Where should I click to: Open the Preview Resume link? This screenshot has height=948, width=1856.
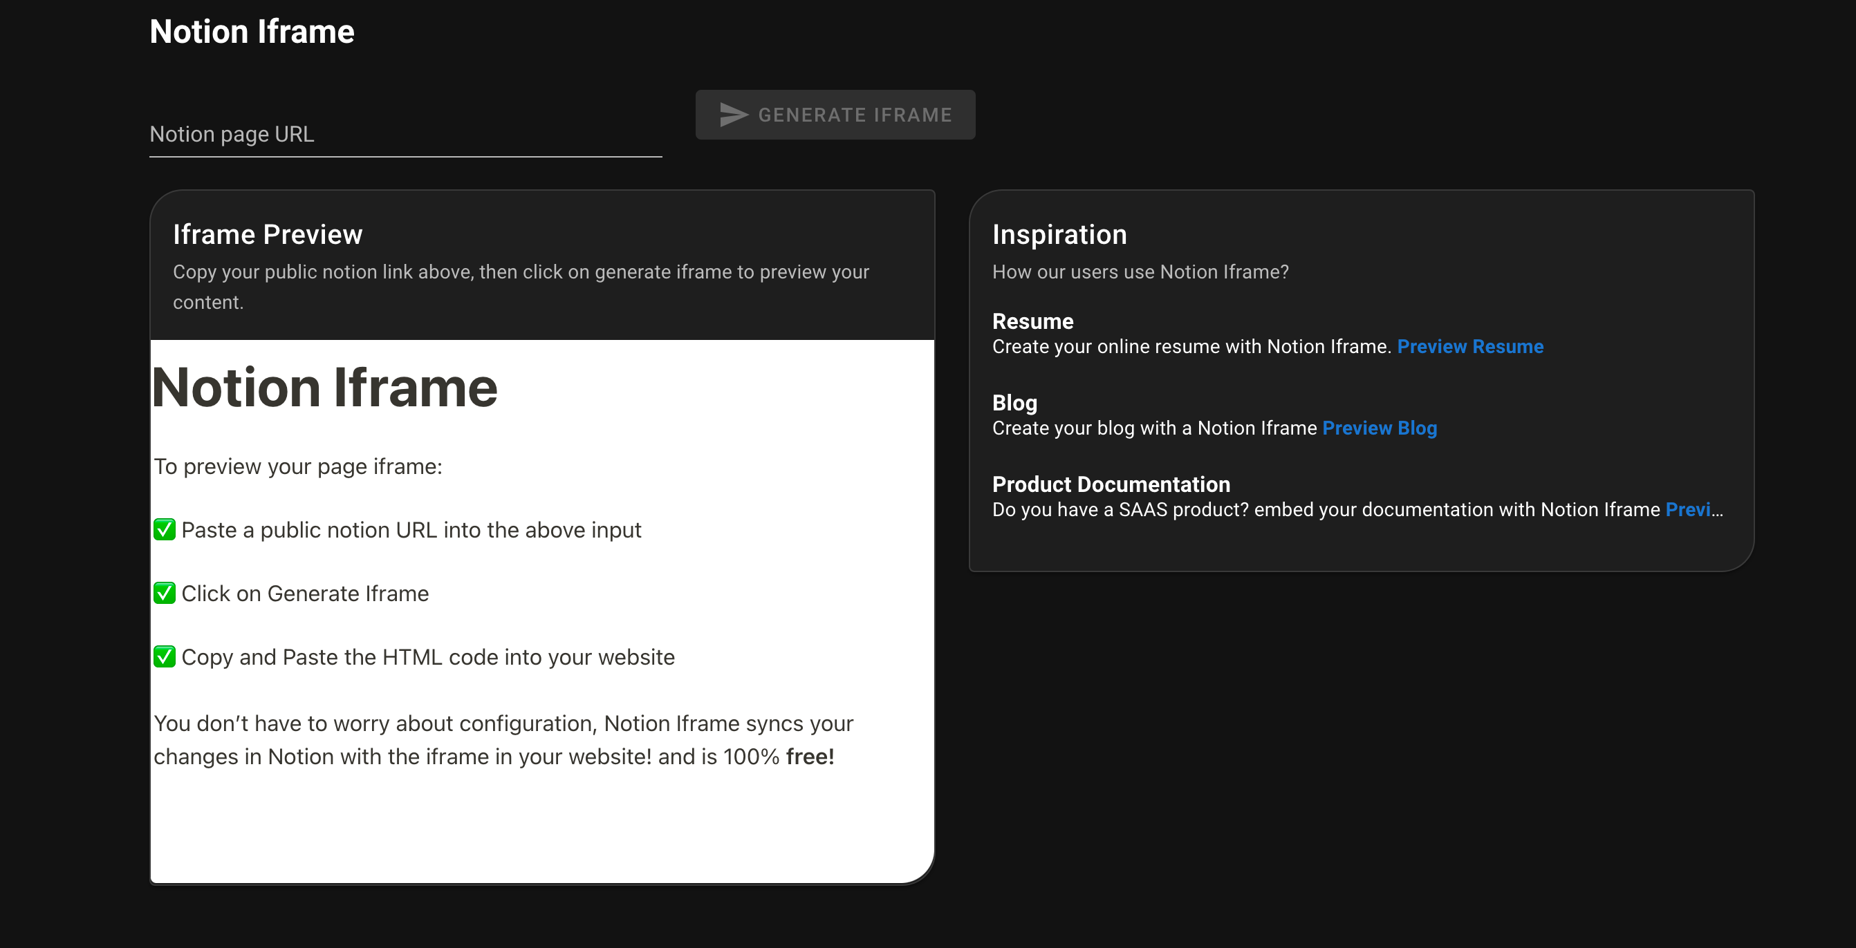point(1470,346)
